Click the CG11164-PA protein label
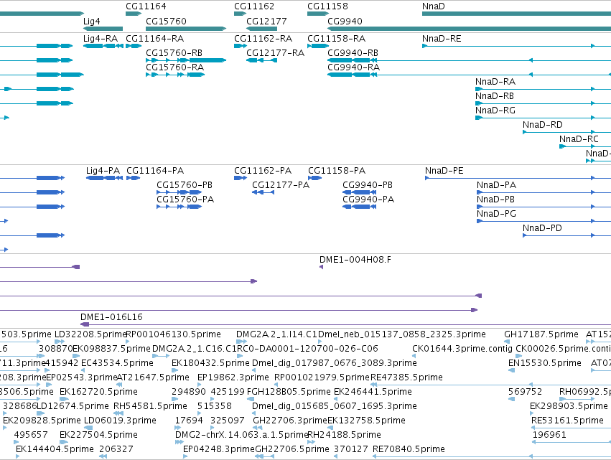Viewport: 611px width, 460px height. (155, 171)
